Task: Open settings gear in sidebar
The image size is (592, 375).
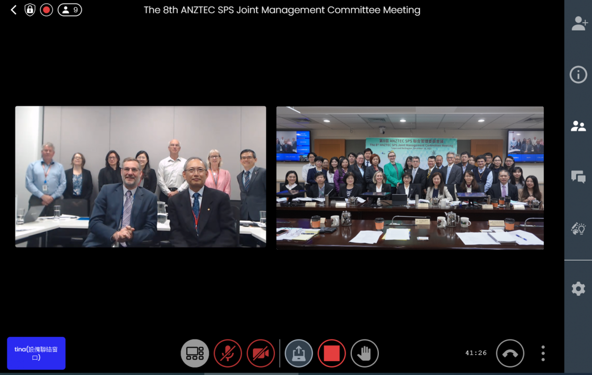Action: pos(578,289)
